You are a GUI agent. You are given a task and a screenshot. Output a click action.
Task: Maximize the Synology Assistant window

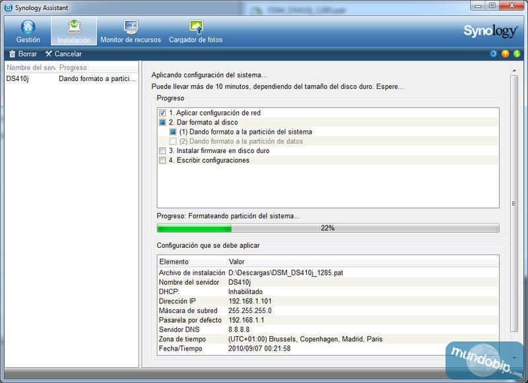pos(492,6)
